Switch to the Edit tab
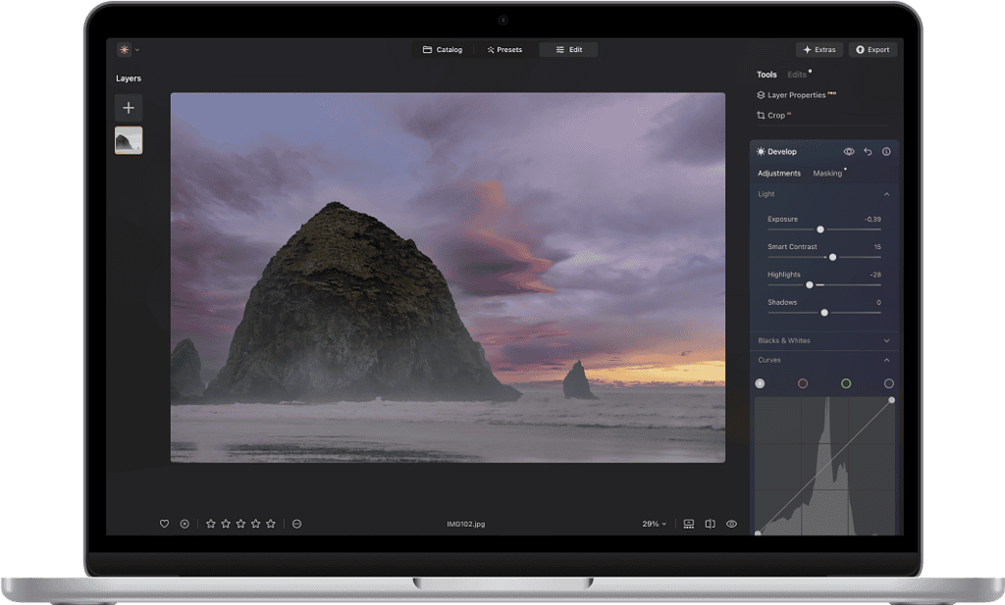The image size is (1005, 605). (568, 49)
